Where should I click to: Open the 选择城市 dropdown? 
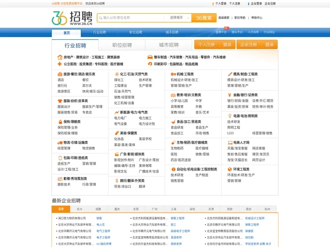(179, 18)
